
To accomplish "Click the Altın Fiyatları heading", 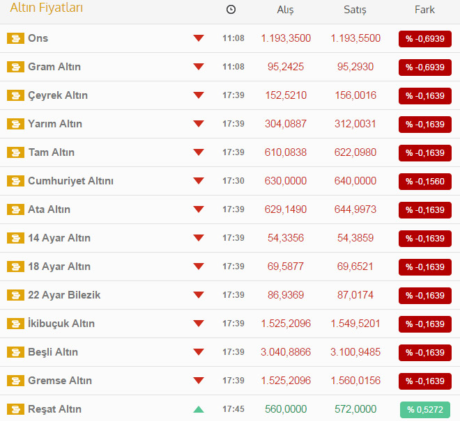I will tap(46, 8).
